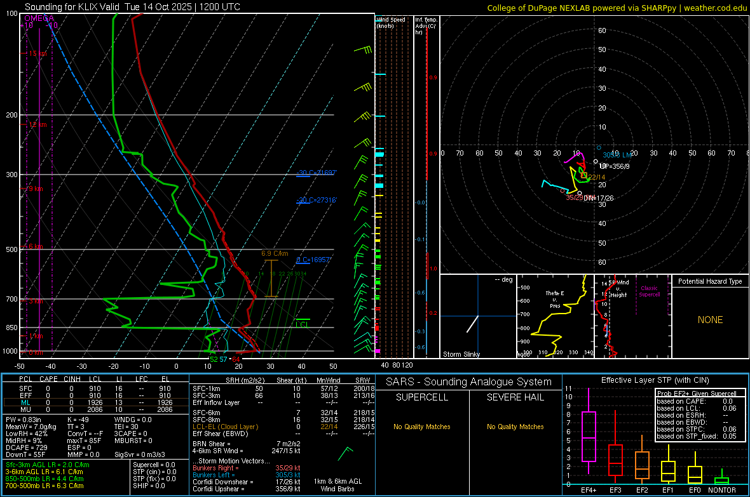Click the 35/29 Bunkers right hodograph label
Image resolution: width=750 pixels, height=497 pixels.
[575, 197]
